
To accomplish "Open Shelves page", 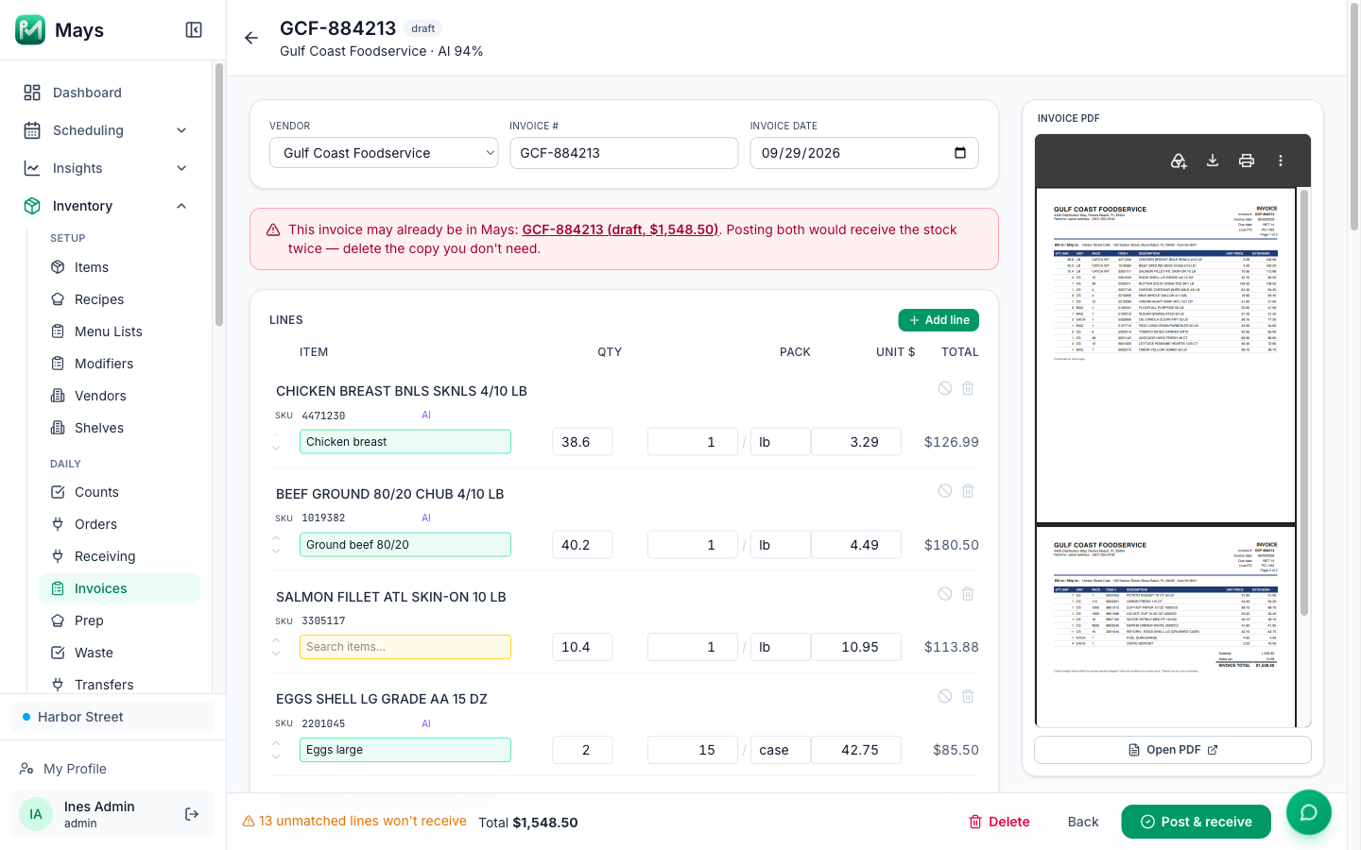I will click(x=119, y=428).
